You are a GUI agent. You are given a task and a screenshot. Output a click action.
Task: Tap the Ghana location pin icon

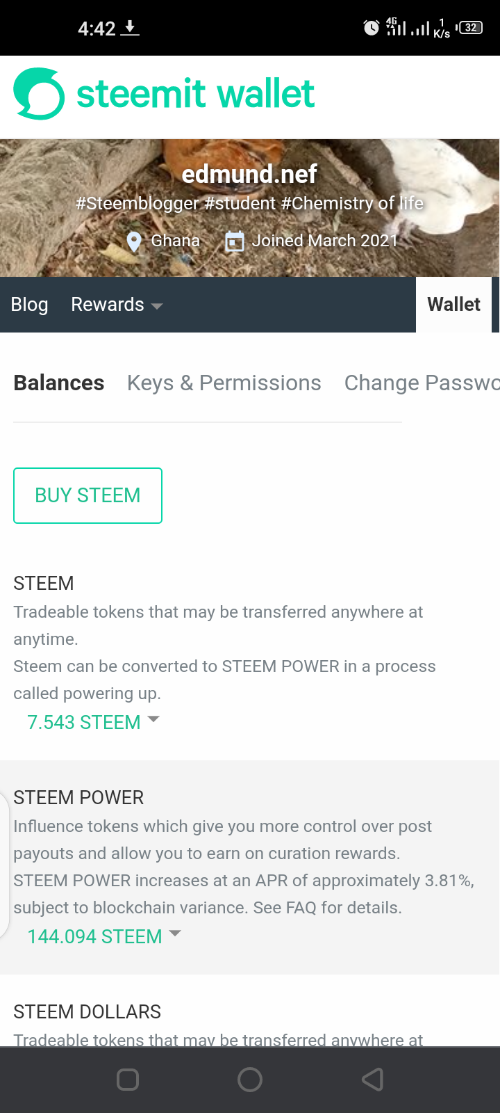(x=134, y=241)
